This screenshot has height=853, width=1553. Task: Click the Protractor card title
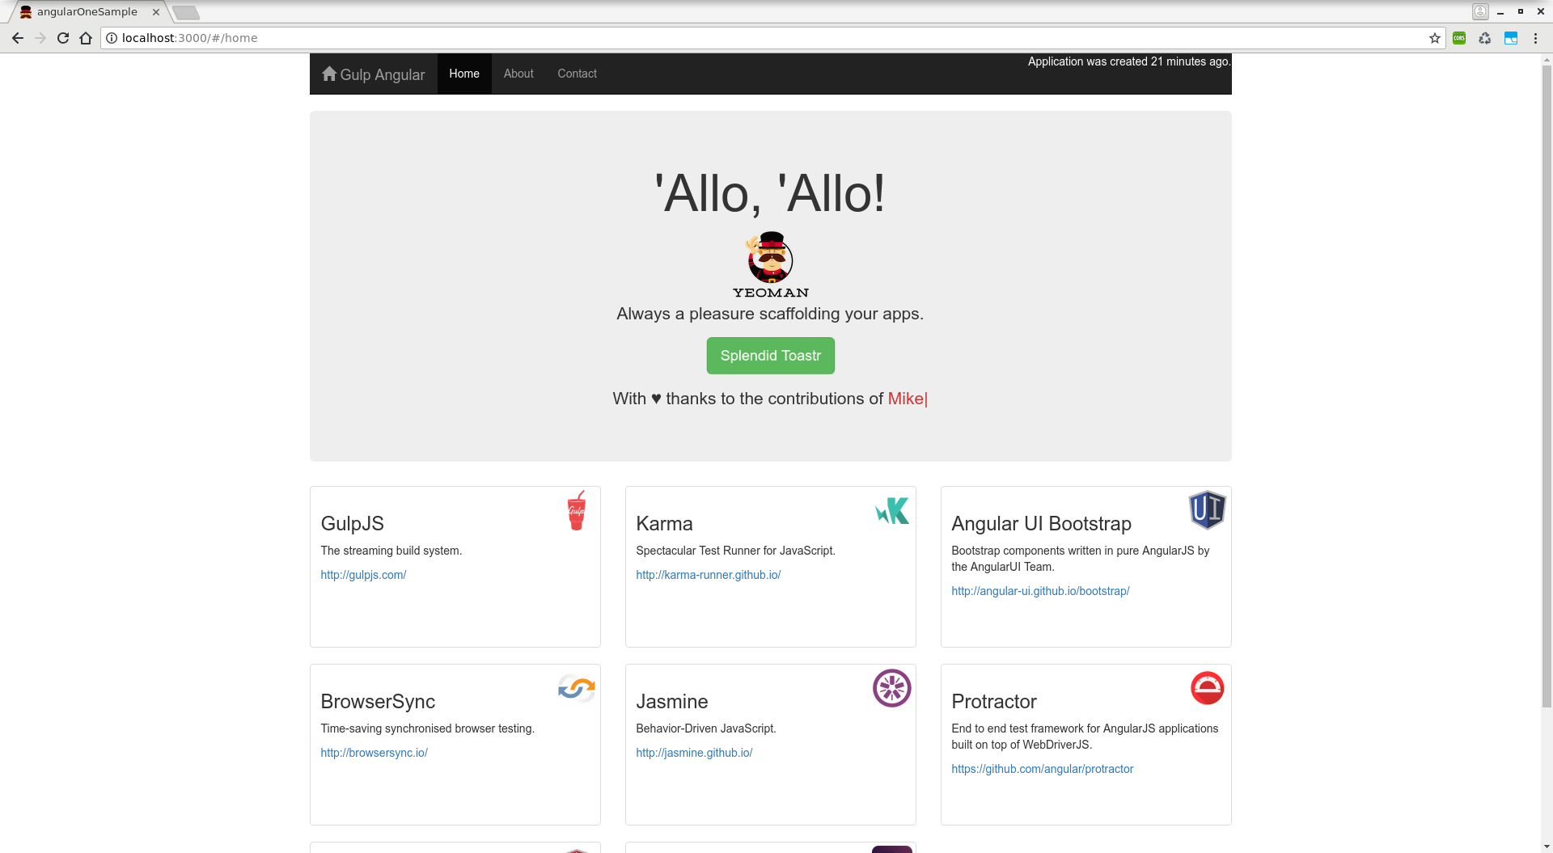click(x=994, y=702)
